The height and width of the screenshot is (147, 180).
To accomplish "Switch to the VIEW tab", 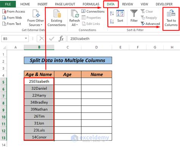I will [144, 4].
